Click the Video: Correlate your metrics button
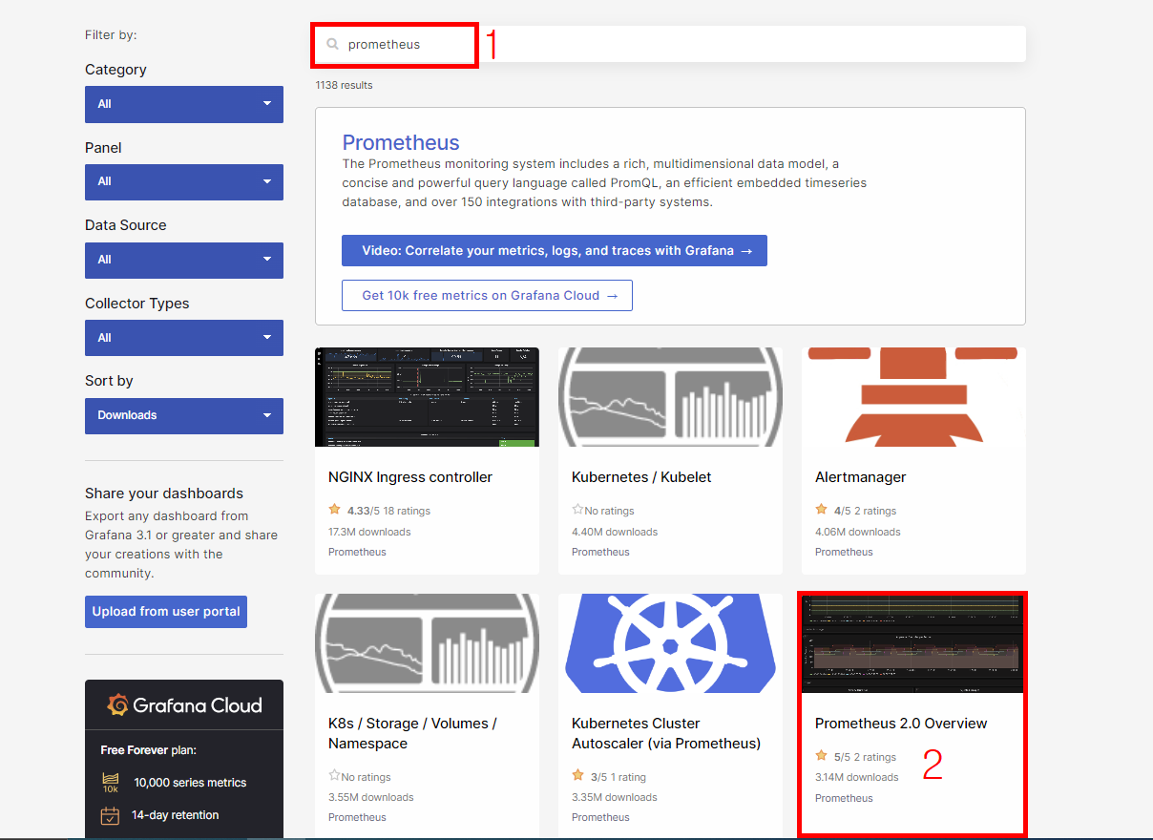Viewport: 1153px width, 840px height. pos(555,251)
